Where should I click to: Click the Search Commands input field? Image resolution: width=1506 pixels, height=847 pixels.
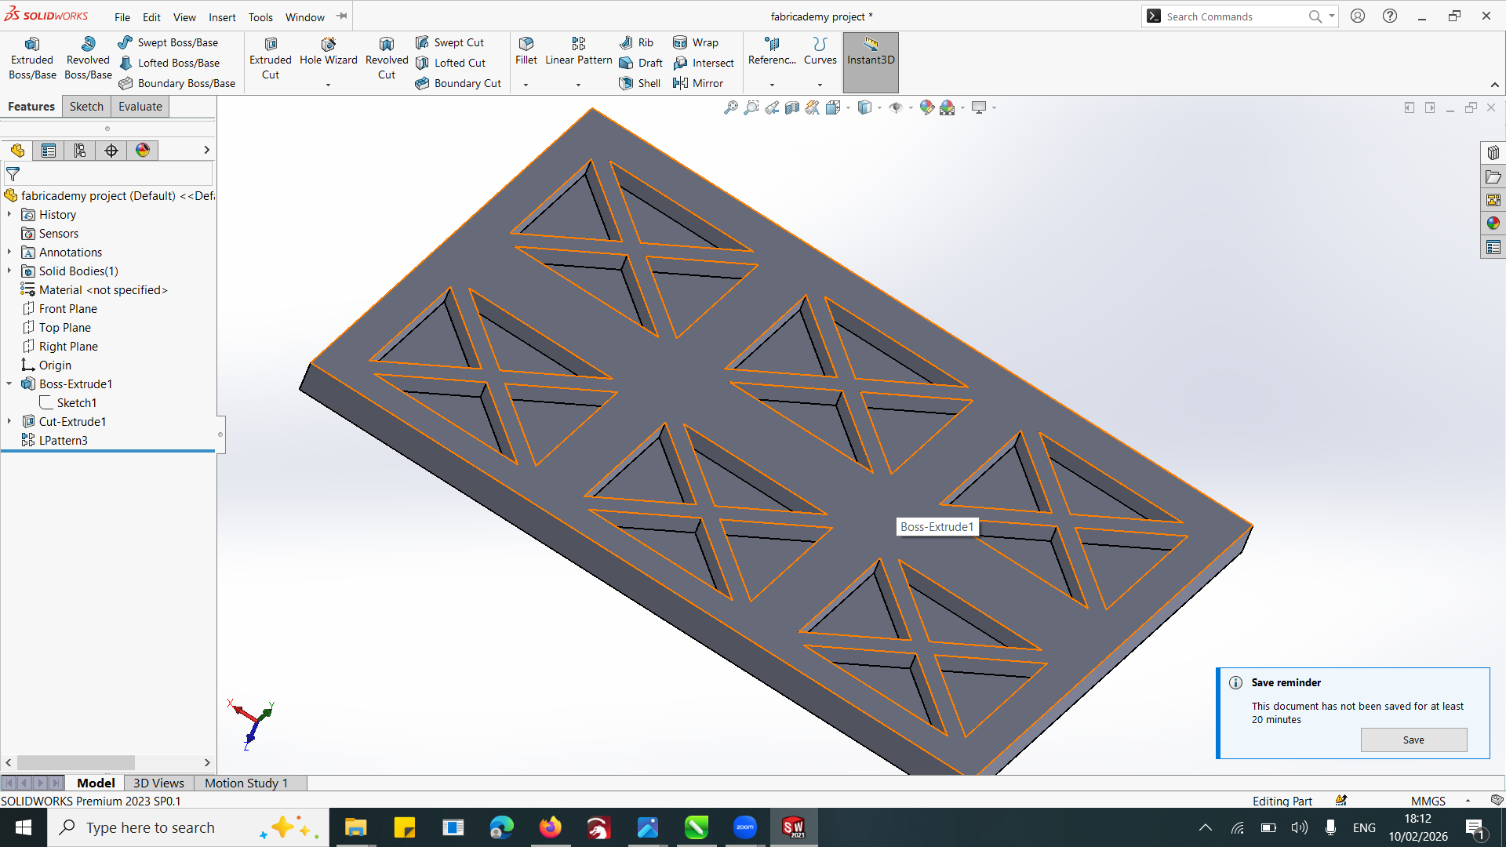coord(1231,16)
